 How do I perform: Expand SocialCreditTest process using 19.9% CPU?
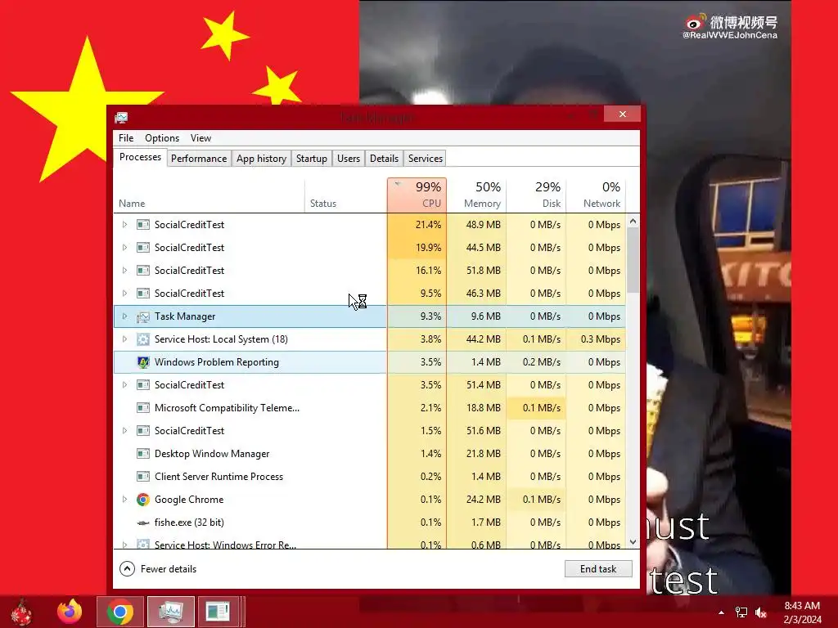tap(124, 248)
